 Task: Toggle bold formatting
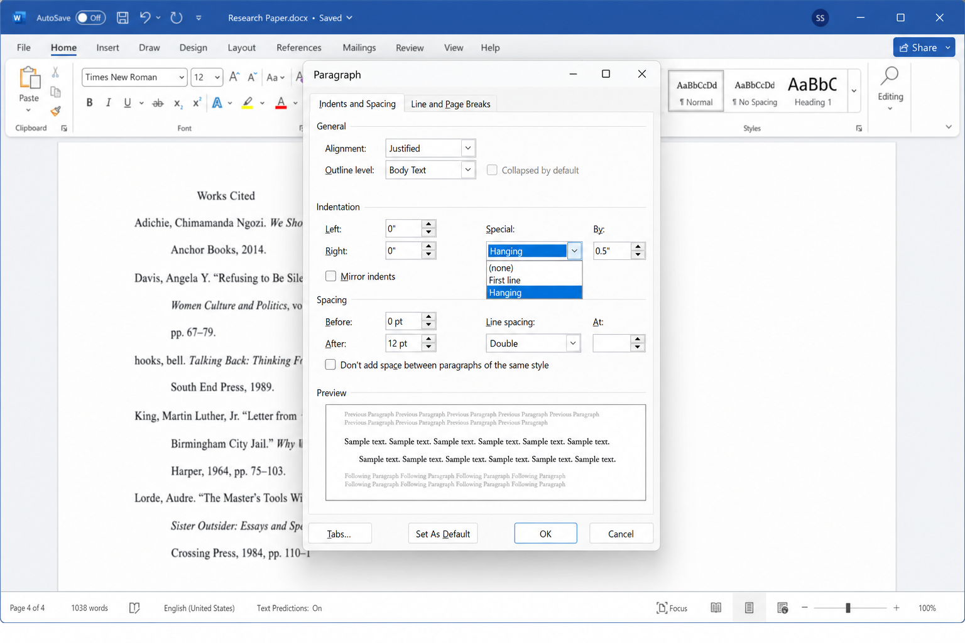pyautogui.click(x=89, y=102)
